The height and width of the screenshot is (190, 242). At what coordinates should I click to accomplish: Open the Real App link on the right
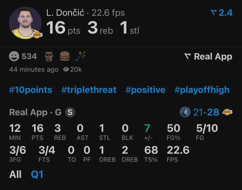(x=208, y=56)
